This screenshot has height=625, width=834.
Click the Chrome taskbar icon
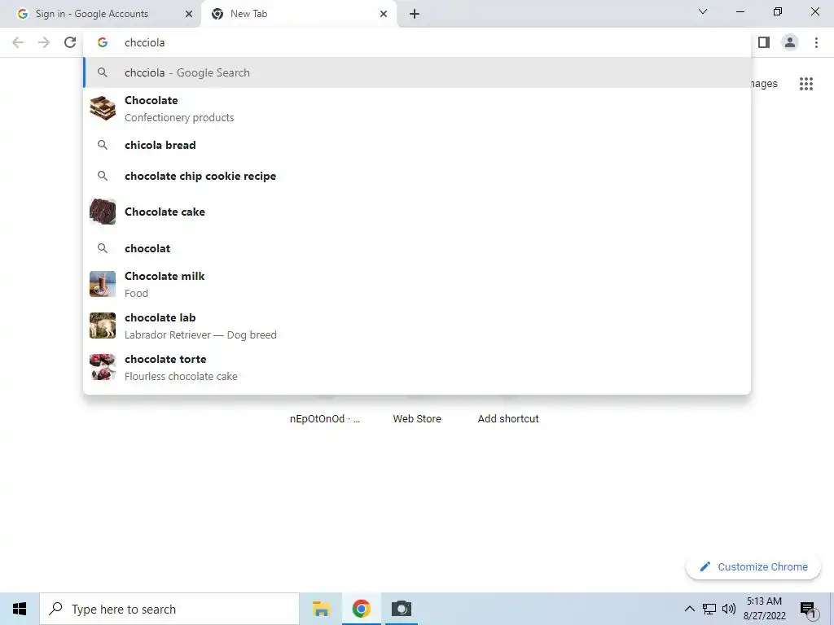pyautogui.click(x=361, y=609)
